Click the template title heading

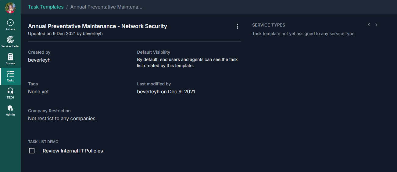point(98,26)
